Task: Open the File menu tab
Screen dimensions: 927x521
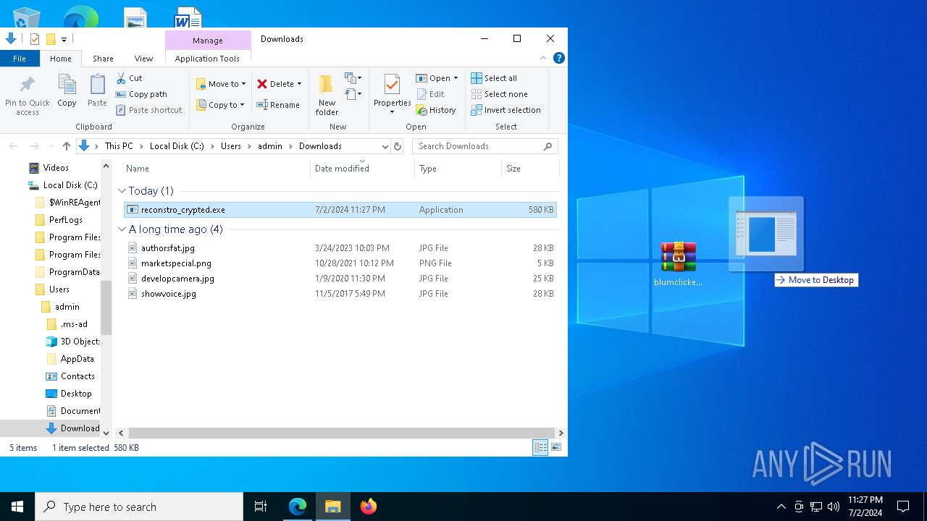Action: (x=20, y=59)
